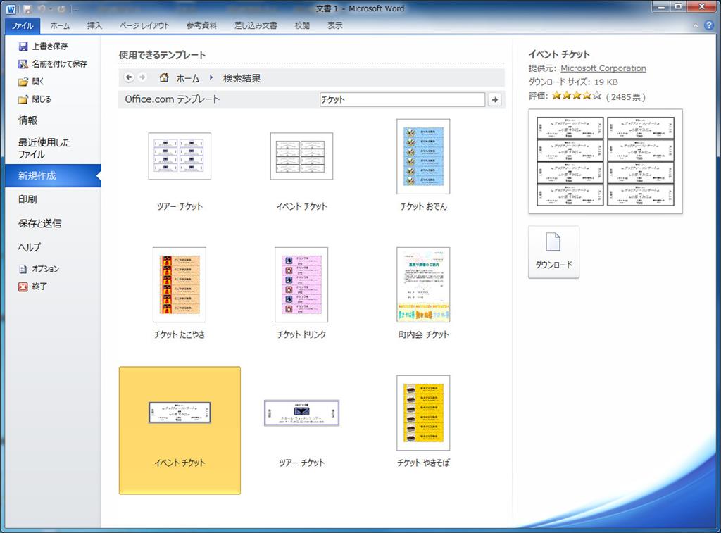Expand the Quick Access Toolbar customize dropdown
721x533 pixels.
tap(75, 9)
